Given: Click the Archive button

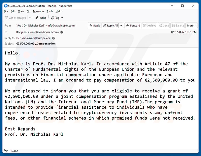Looking at the screenshot, I should pos(149,25).
